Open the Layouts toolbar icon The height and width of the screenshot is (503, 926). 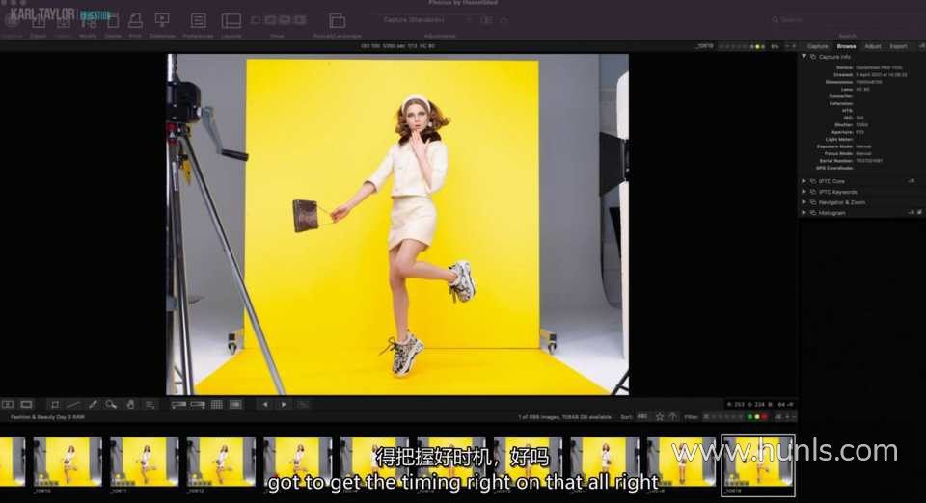(231, 21)
